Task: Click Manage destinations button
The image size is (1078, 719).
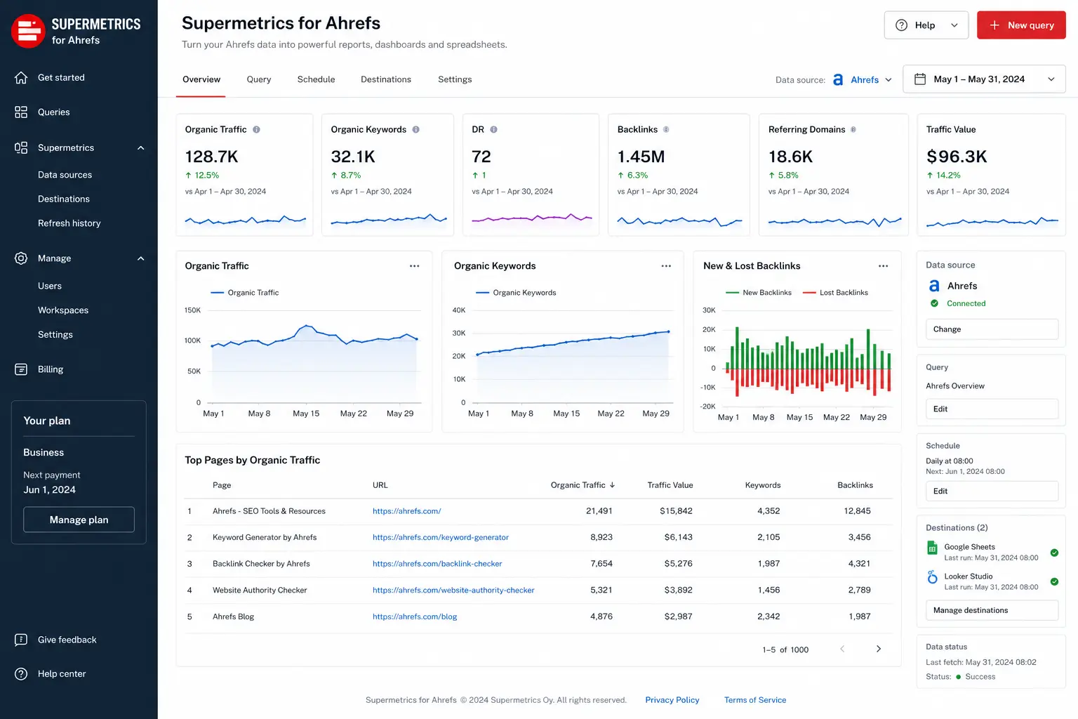Action: [992, 610]
